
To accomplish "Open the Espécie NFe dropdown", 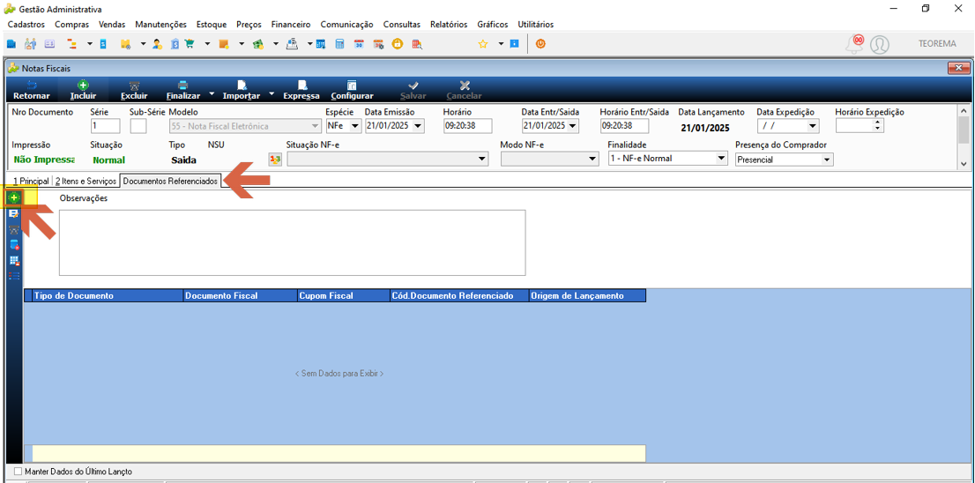I will [x=355, y=126].
